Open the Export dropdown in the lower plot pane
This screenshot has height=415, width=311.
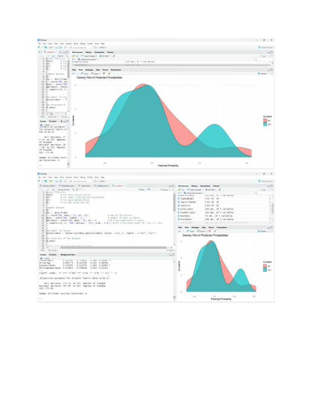point(202,231)
